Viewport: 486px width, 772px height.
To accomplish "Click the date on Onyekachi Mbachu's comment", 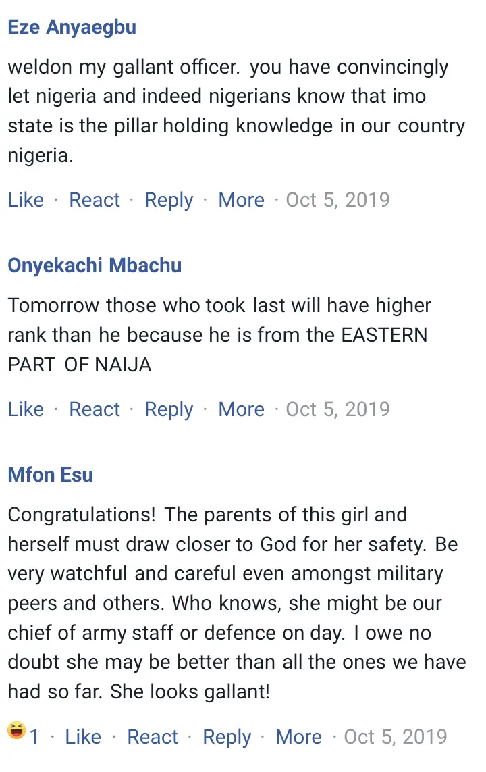I will [x=337, y=409].
